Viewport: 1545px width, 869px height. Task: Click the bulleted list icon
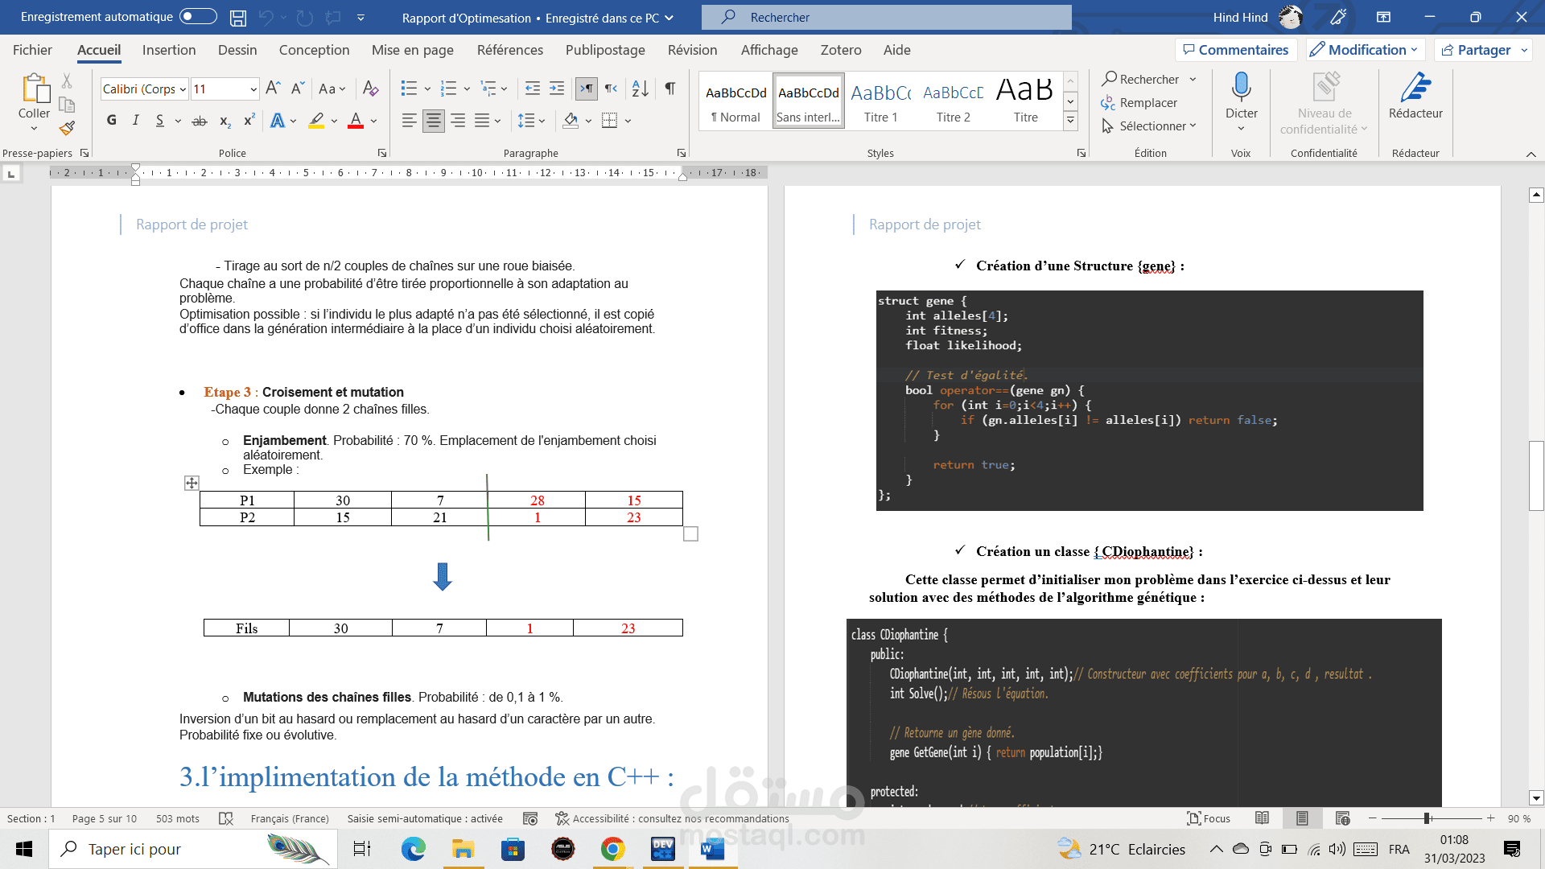409,89
